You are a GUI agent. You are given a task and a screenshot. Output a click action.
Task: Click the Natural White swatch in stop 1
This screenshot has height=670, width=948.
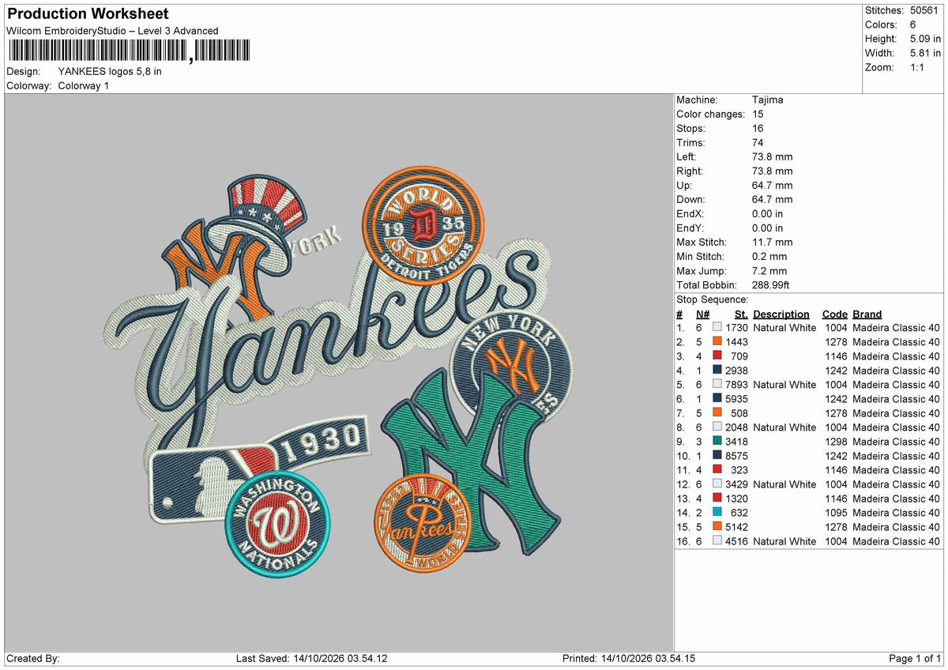coord(717,327)
